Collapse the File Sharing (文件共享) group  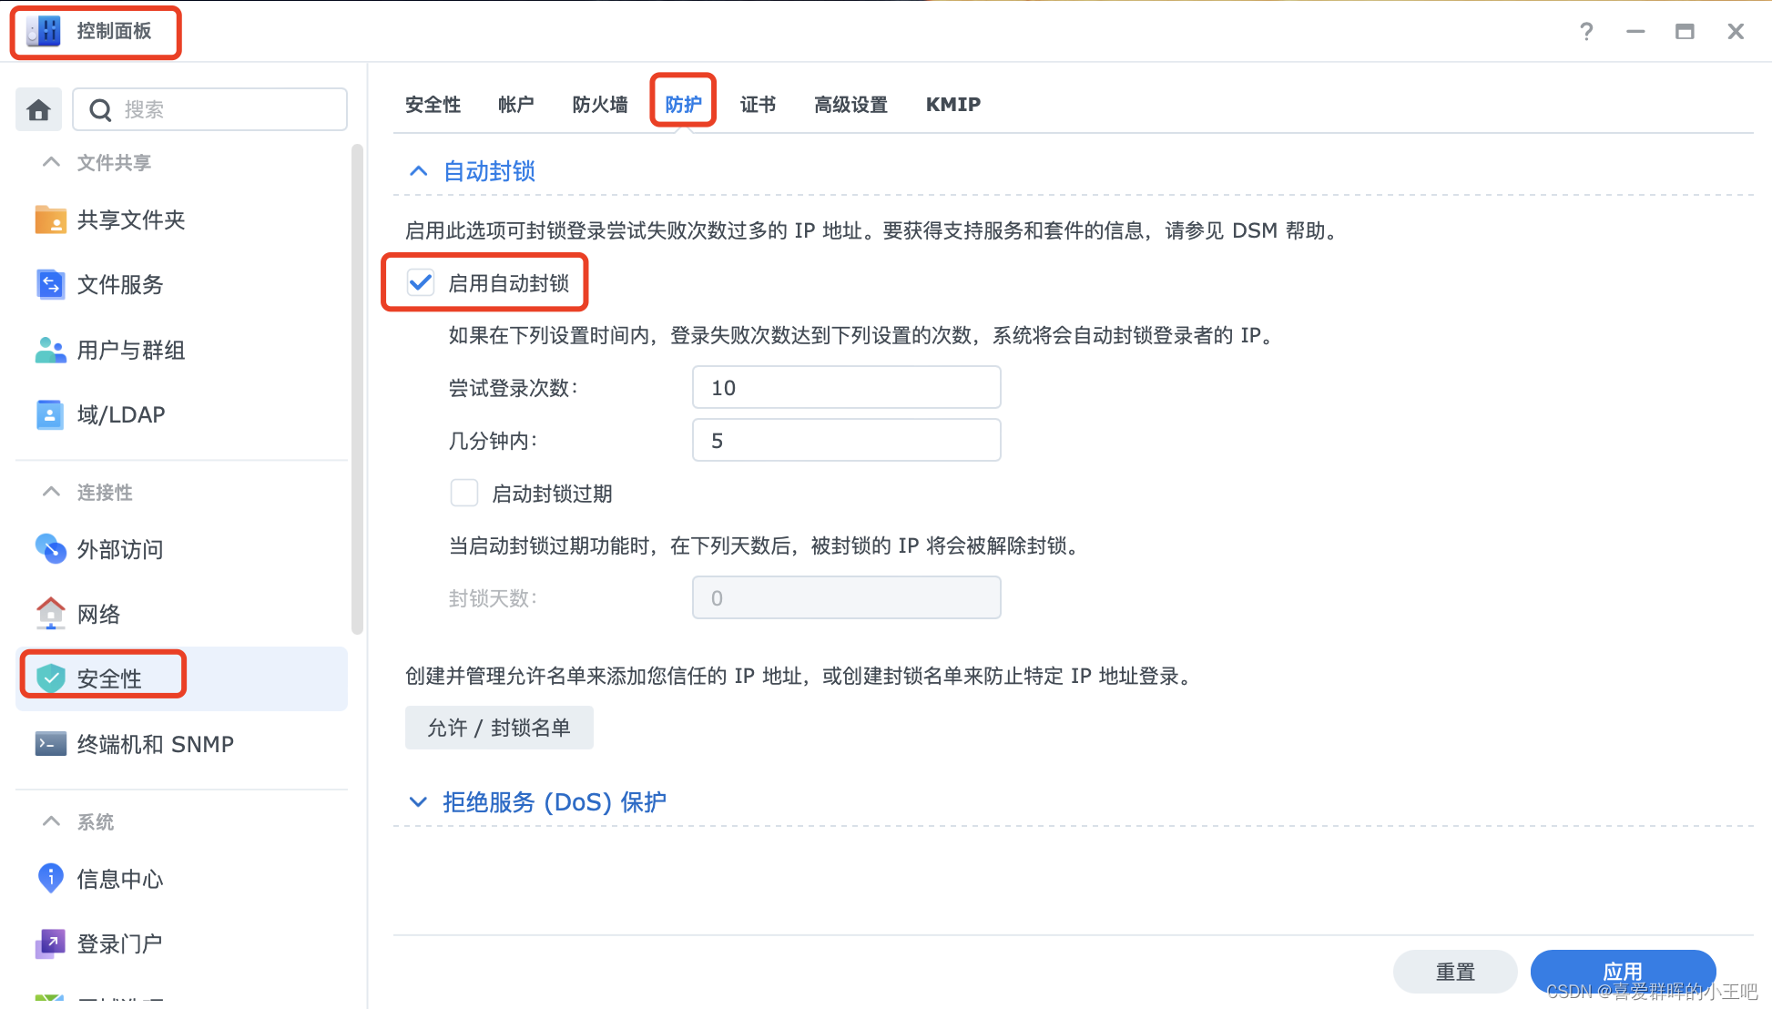[x=51, y=162]
